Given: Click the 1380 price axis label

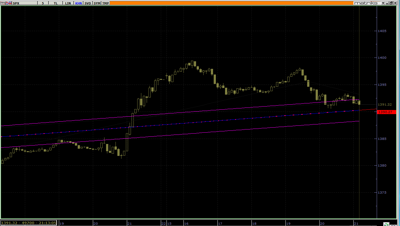Looking at the screenshot, I should point(382,166).
